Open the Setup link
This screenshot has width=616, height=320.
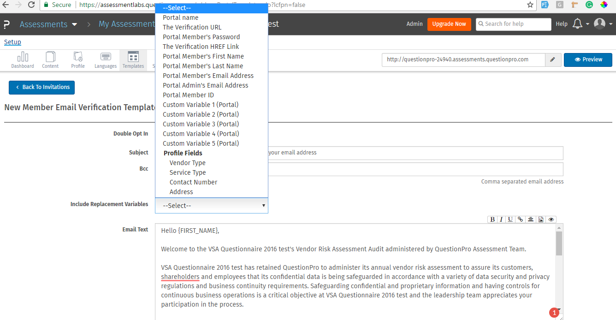click(x=12, y=42)
